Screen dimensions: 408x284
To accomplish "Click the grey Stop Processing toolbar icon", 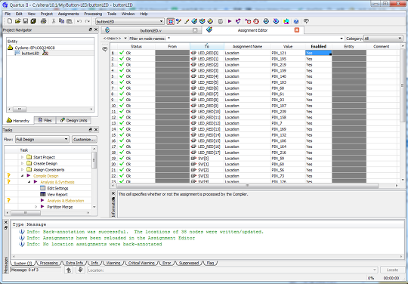I will [x=221, y=21].
